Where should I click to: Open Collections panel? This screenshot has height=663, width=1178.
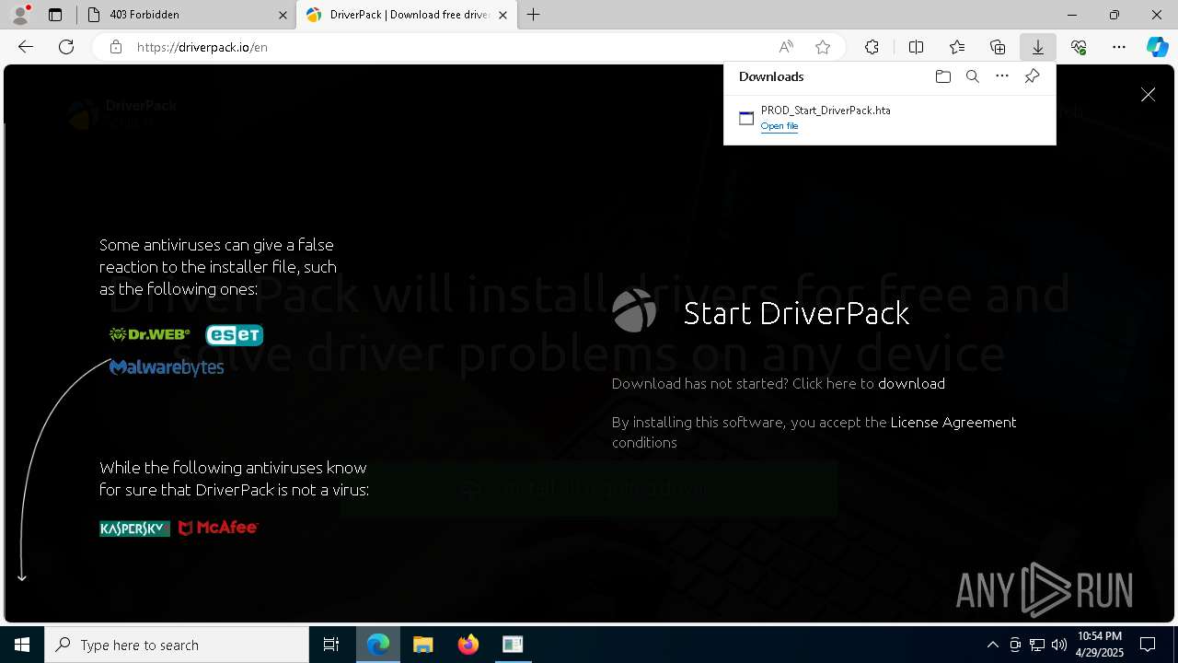(x=998, y=47)
